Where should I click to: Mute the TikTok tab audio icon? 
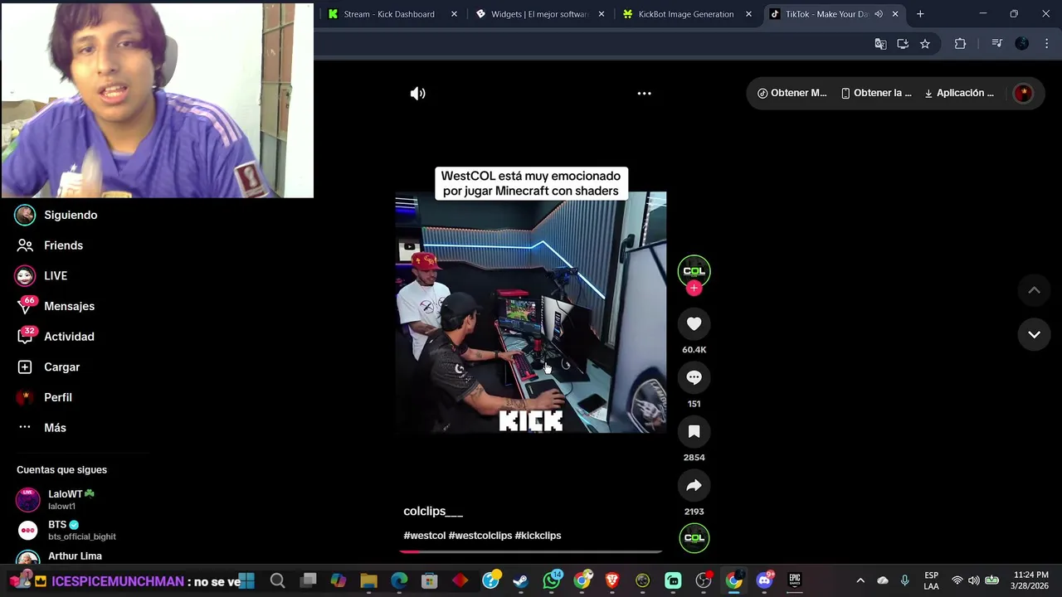[x=879, y=14]
